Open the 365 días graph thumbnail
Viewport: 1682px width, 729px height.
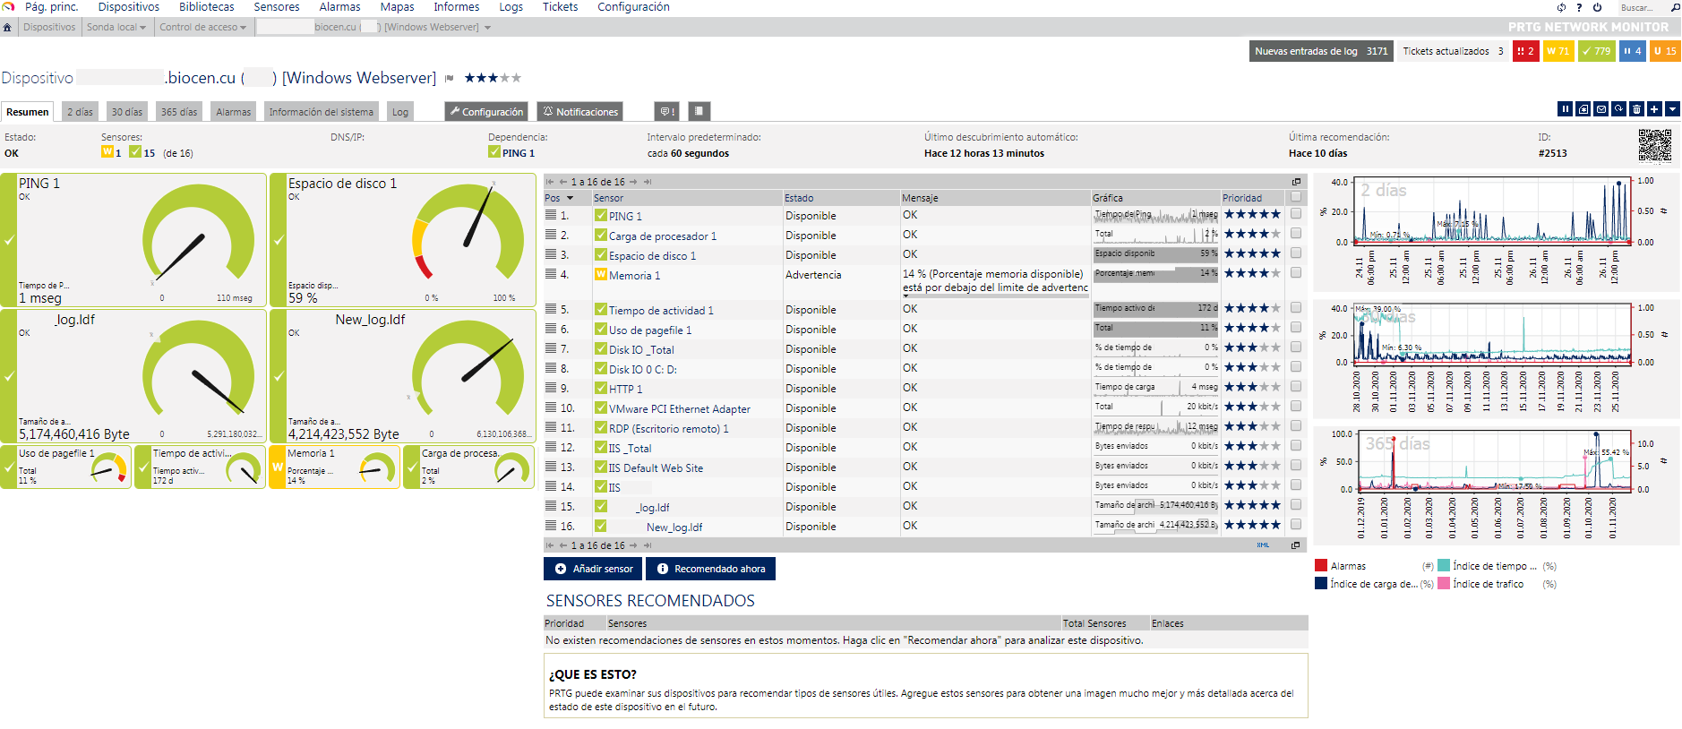tap(1497, 485)
